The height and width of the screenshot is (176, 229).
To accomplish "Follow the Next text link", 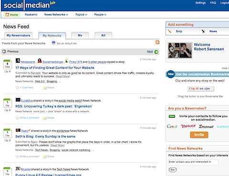I will (x=150, y=51).
